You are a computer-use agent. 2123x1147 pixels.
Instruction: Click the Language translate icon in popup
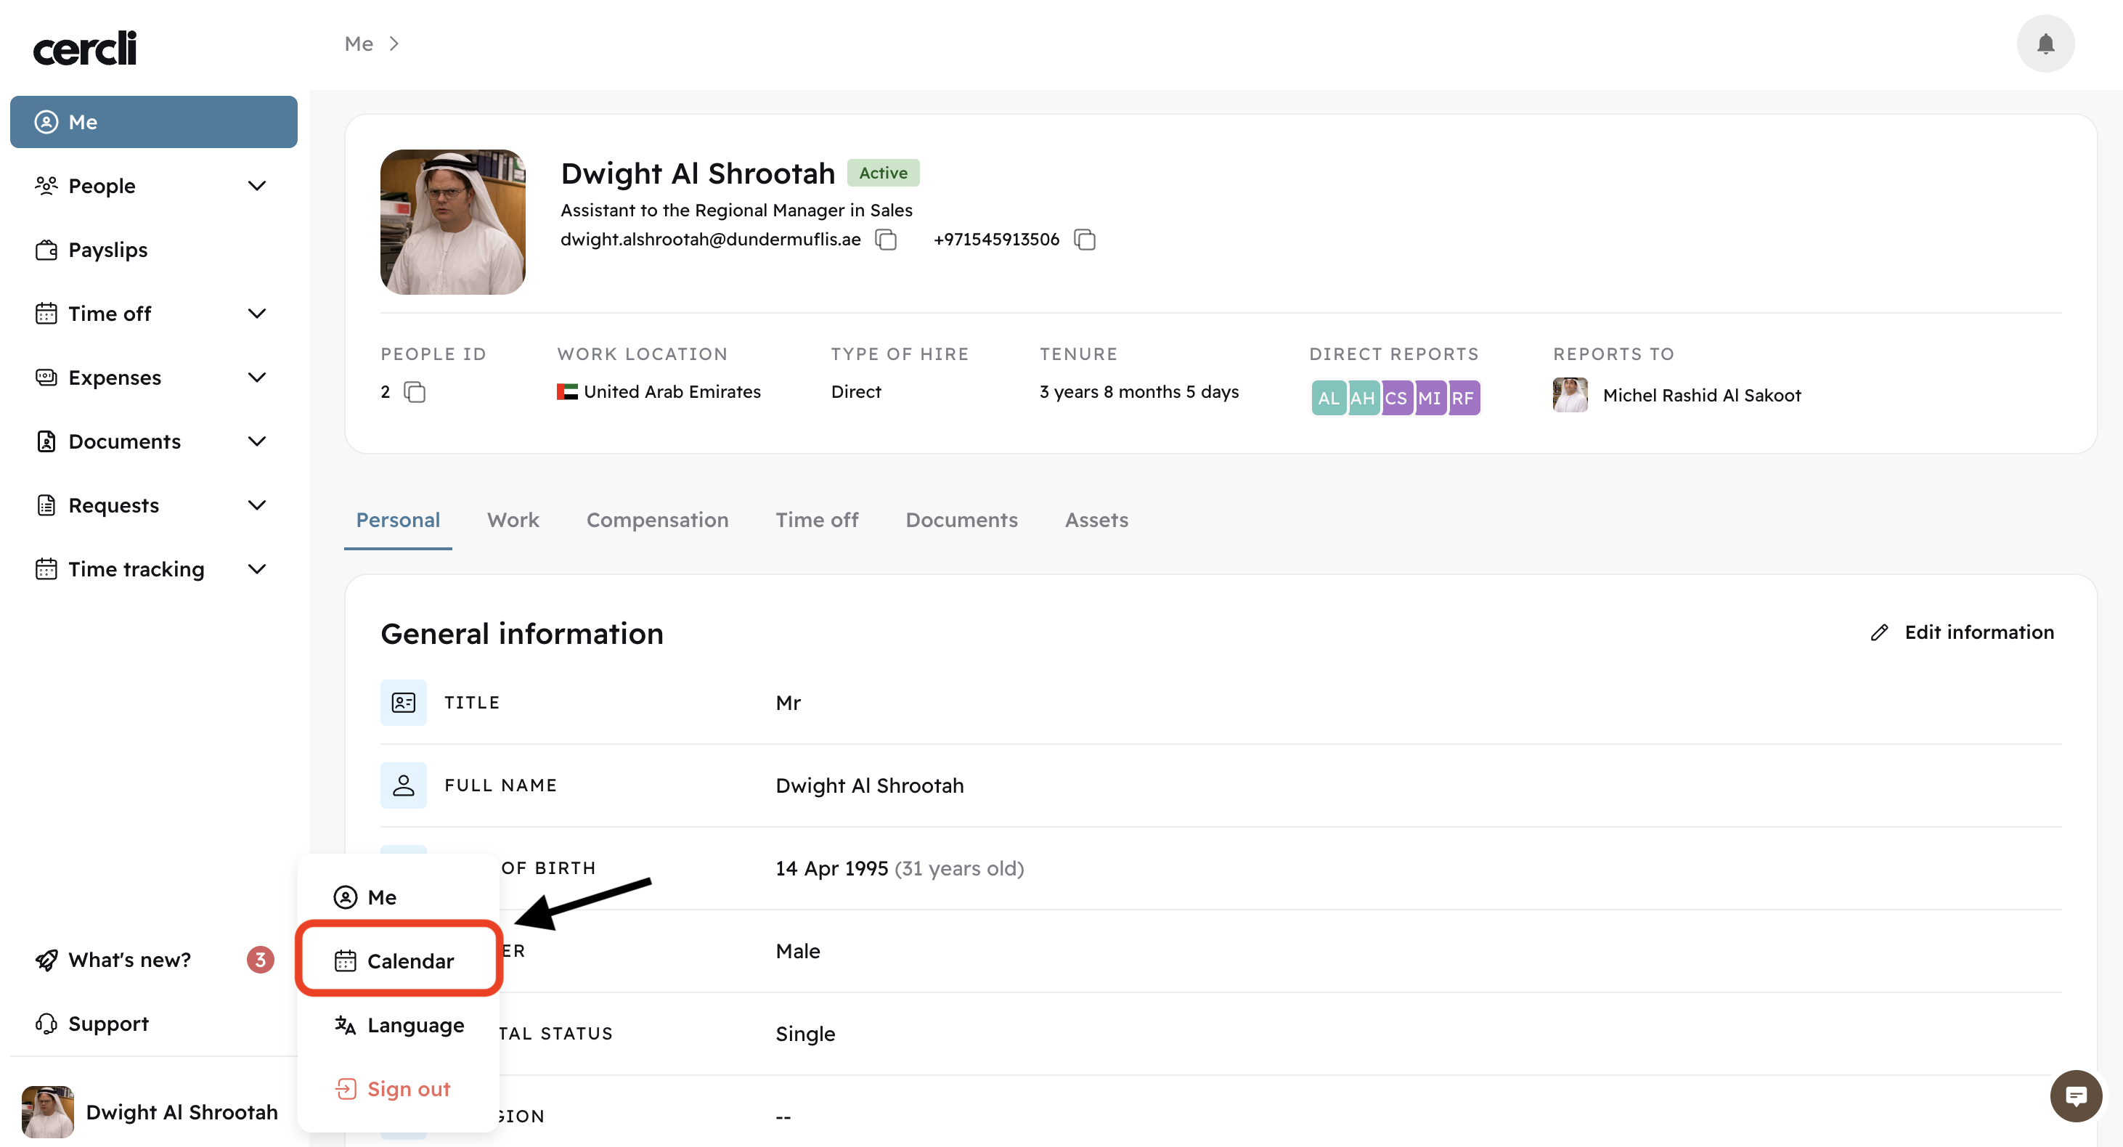pyautogui.click(x=346, y=1025)
